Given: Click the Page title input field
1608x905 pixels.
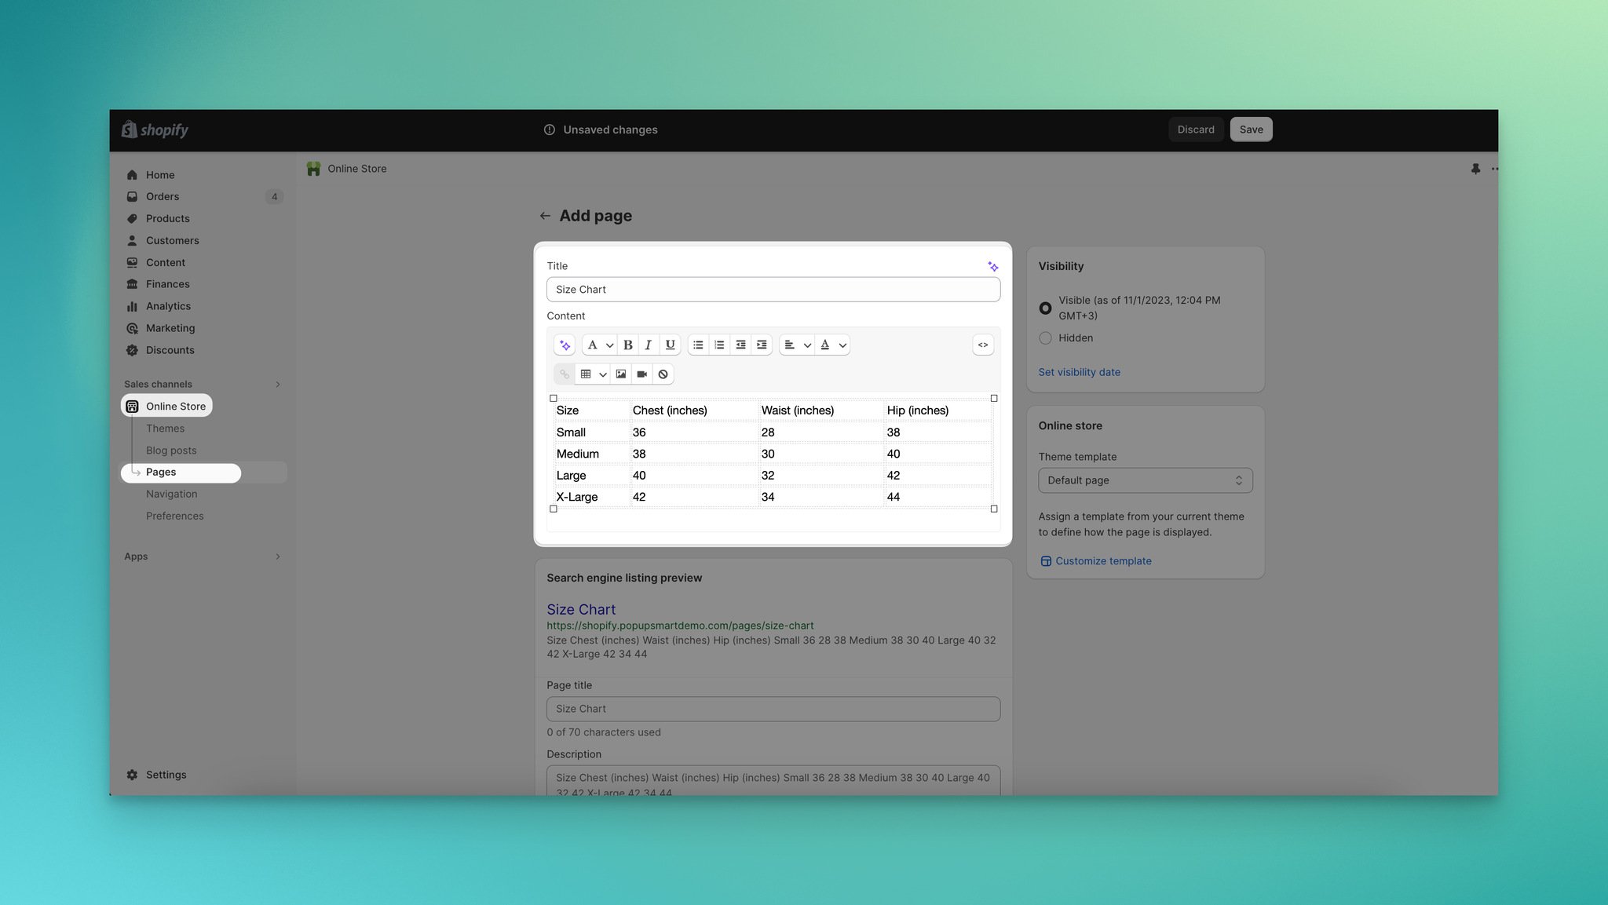Looking at the screenshot, I should click(773, 709).
